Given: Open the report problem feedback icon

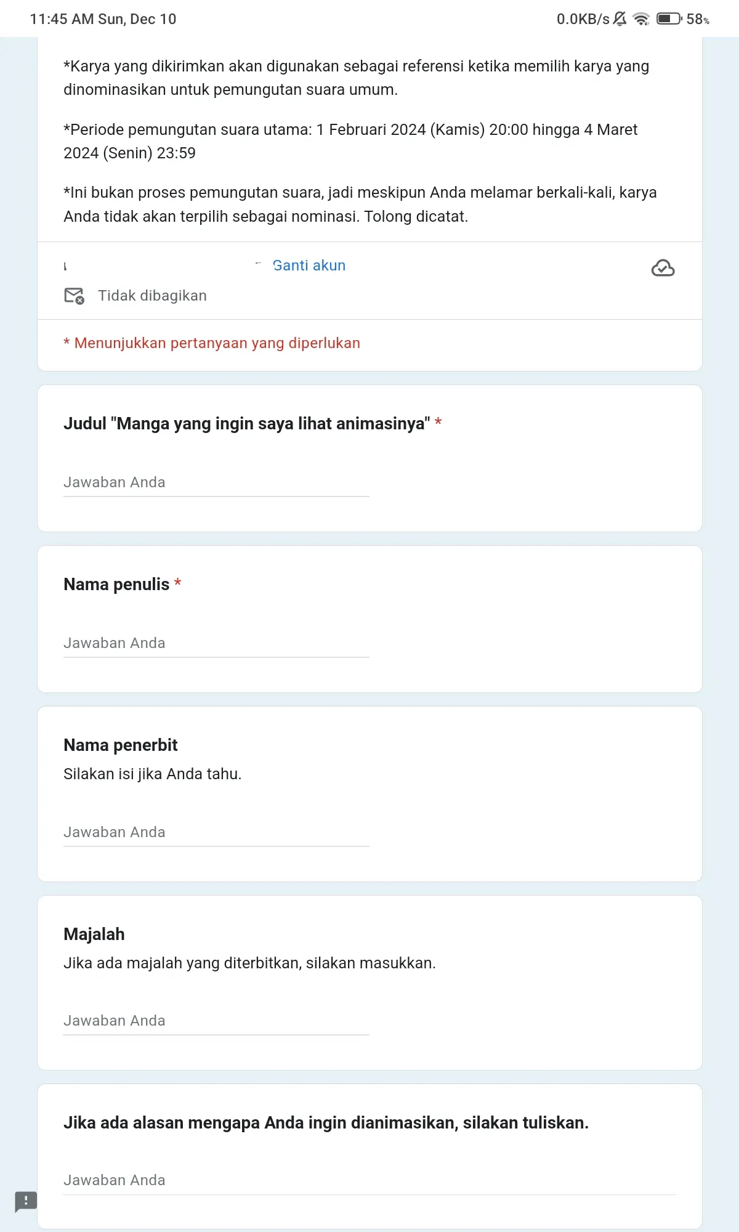Looking at the screenshot, I should pyautogui.click(x=26, y=1201).
